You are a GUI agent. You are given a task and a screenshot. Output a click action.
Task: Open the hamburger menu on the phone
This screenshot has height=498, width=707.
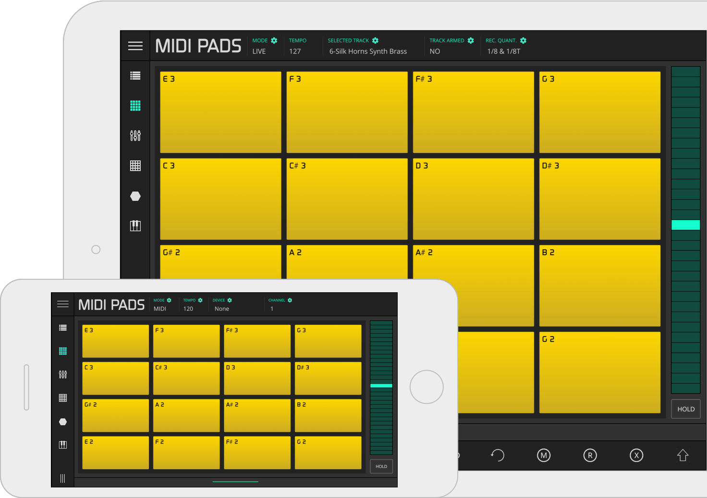point(62,304)
